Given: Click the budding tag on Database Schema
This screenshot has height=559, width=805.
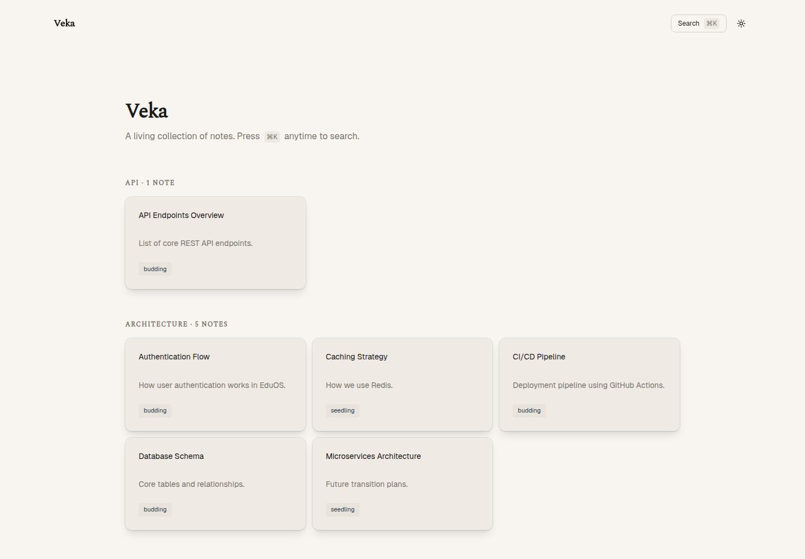Looking at the screenshot, I should tap(155, 509).
